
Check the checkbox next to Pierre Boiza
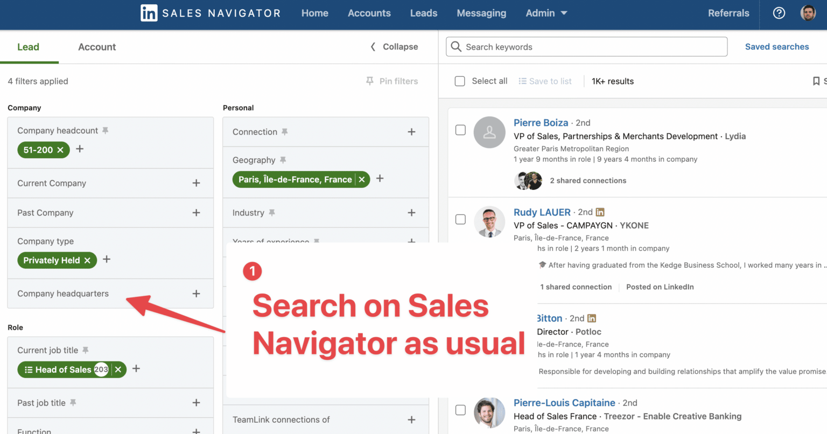[x=460, y=130]
